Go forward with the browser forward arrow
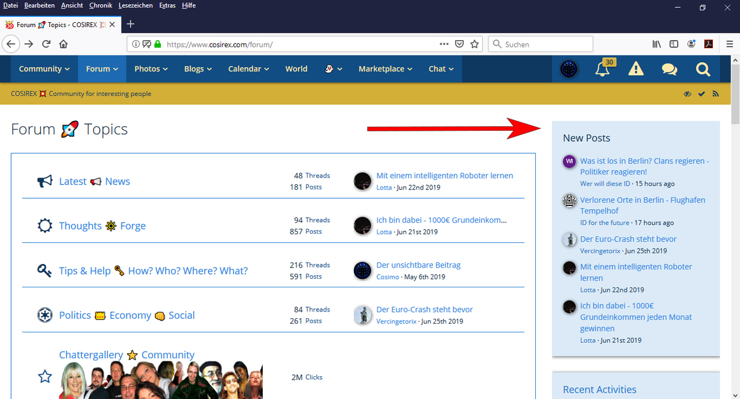 coord(29,44)
